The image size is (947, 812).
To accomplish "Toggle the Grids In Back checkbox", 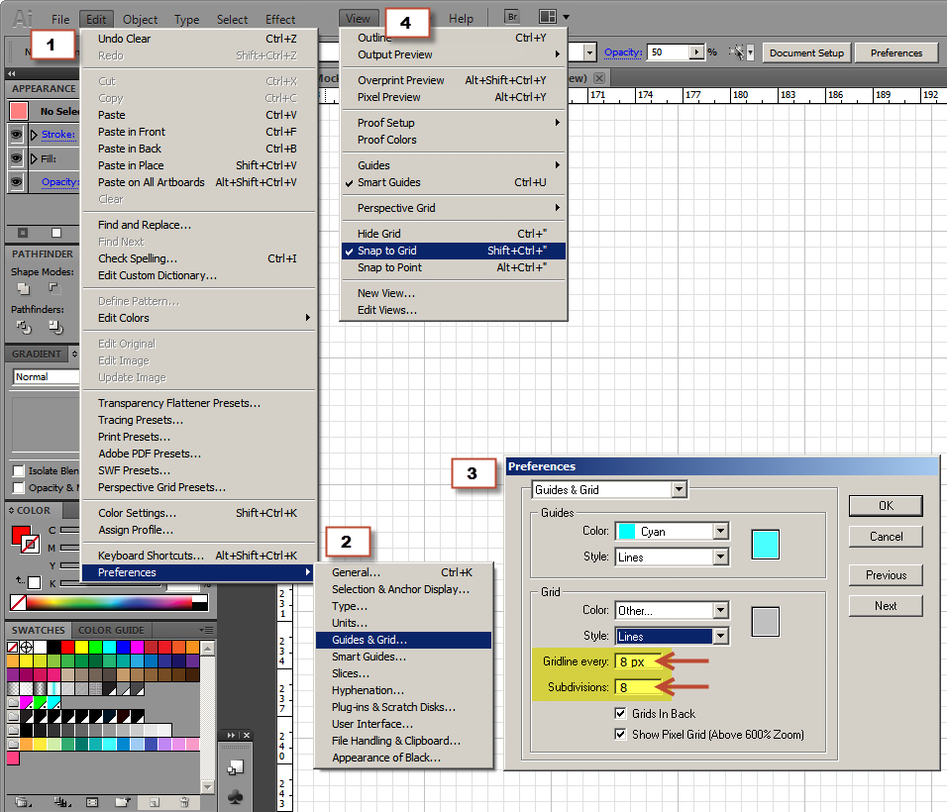I will click(620, 713).
